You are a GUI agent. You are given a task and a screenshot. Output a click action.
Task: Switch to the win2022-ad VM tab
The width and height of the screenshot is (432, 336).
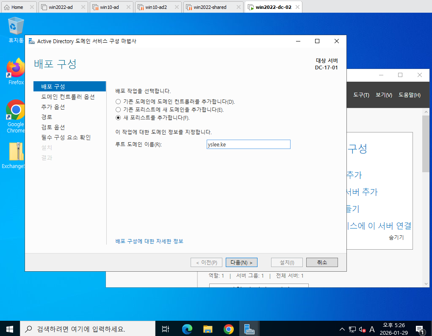click(x=60, y=7)
